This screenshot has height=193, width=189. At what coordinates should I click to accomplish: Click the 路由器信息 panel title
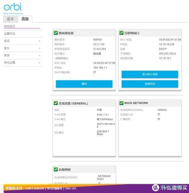point(66,33)
